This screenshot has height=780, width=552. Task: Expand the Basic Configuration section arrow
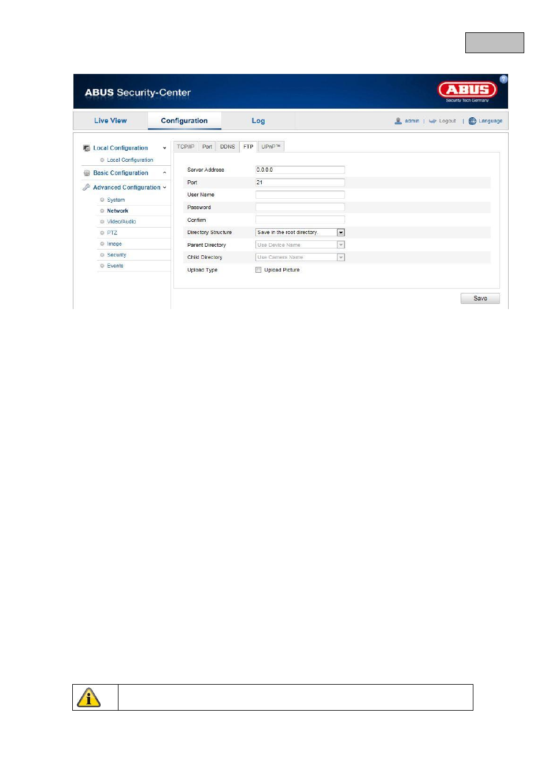pos(165,173)
